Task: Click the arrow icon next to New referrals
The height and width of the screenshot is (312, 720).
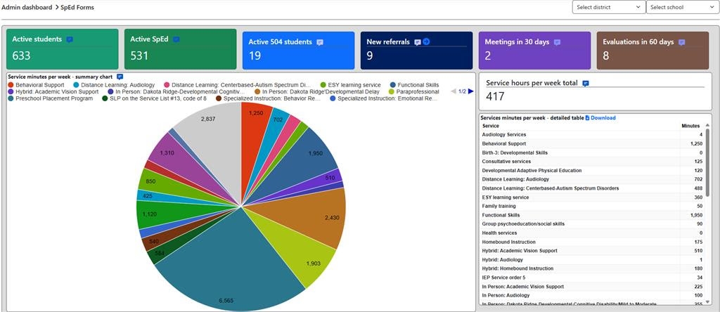Action: pos(426,42)
